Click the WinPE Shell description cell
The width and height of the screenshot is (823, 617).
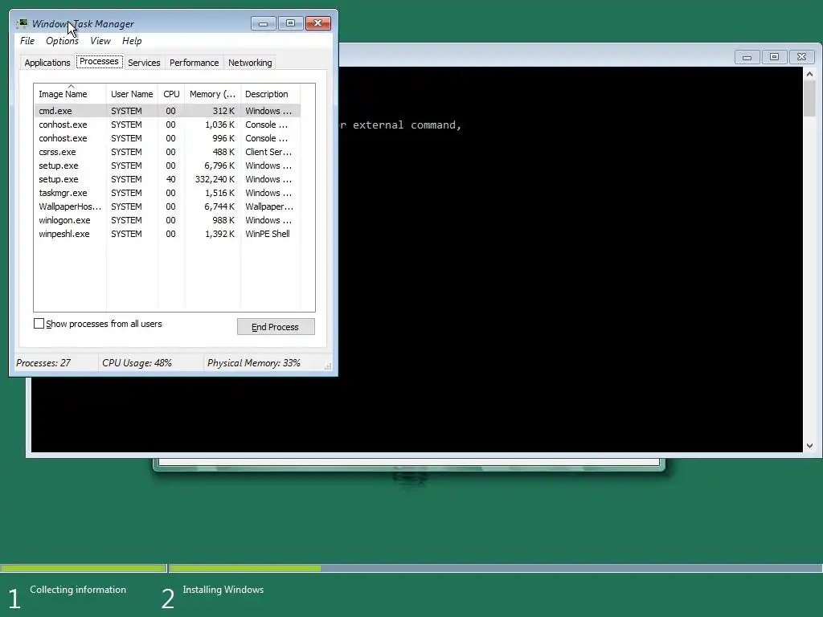(268, 234)
